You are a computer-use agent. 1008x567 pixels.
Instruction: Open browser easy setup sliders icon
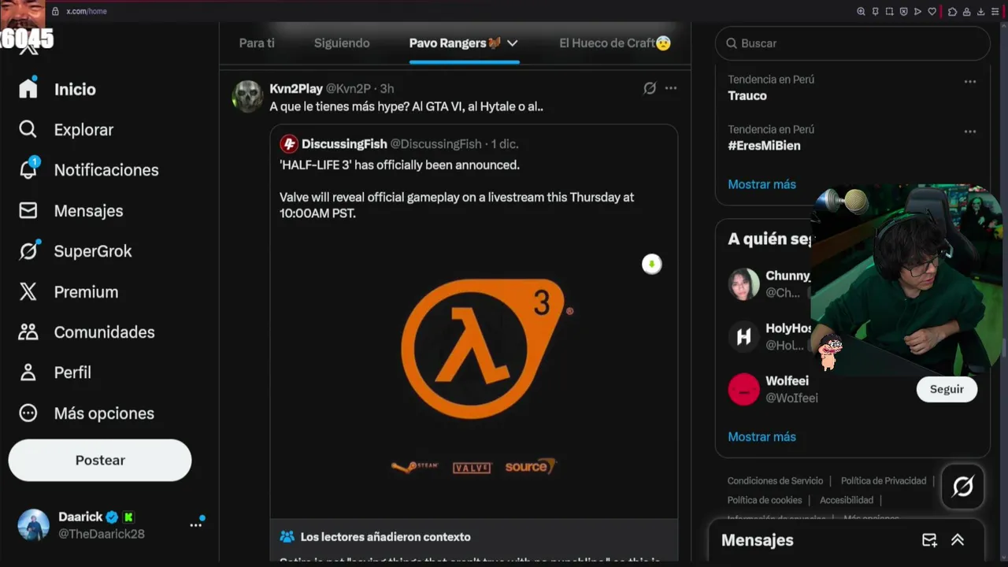995,11
